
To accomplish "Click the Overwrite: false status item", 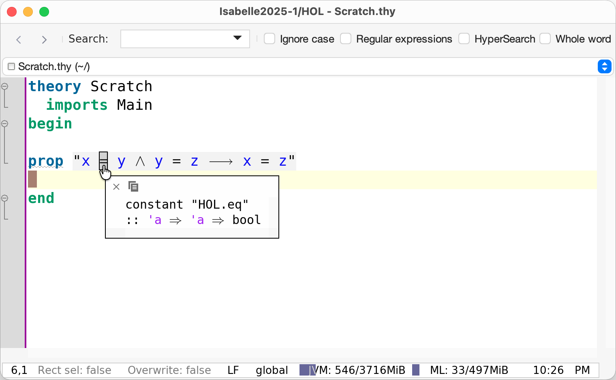I will pos(169,370).
